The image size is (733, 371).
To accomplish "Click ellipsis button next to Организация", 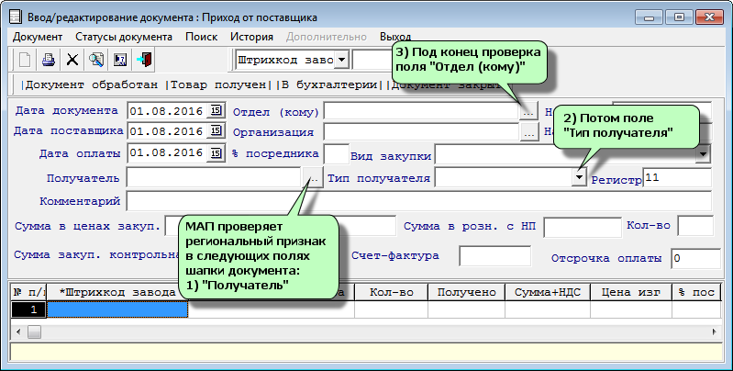I will point(528,133).
